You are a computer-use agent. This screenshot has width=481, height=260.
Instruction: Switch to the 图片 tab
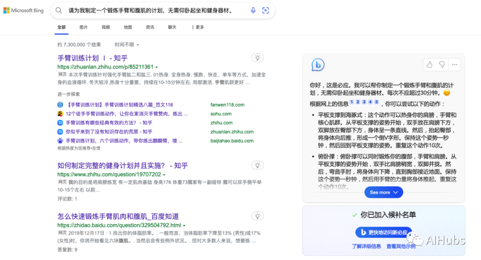tap(83, 27)
